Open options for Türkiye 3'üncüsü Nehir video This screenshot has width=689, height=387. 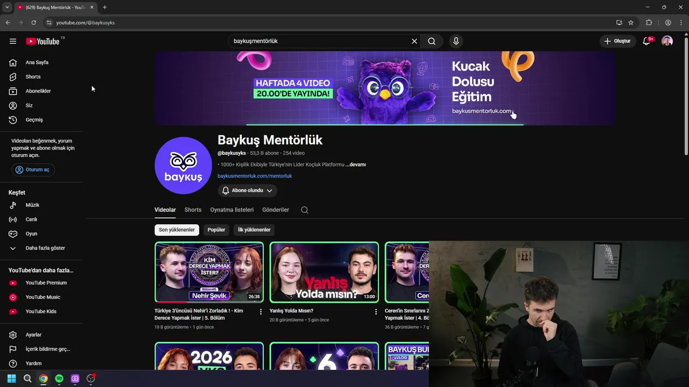261,312
